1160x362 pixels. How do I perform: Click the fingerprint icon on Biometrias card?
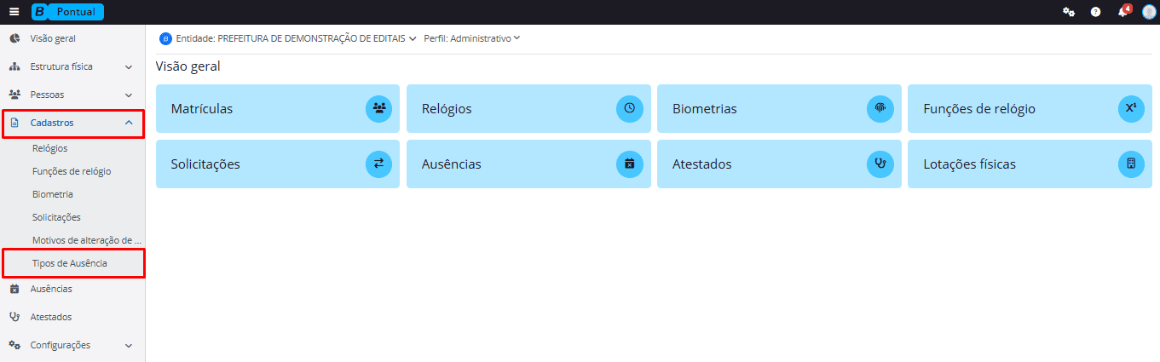pos(880,108)
